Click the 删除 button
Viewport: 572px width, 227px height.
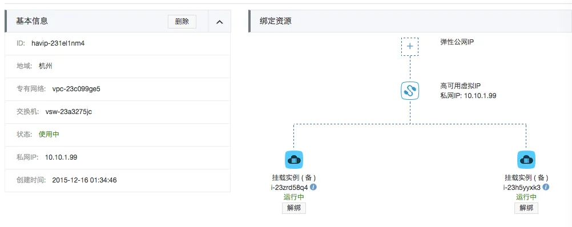(x=182, y=22)
